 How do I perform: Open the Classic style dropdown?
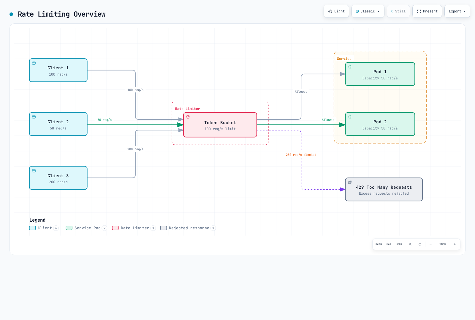[x=368, y=11]
